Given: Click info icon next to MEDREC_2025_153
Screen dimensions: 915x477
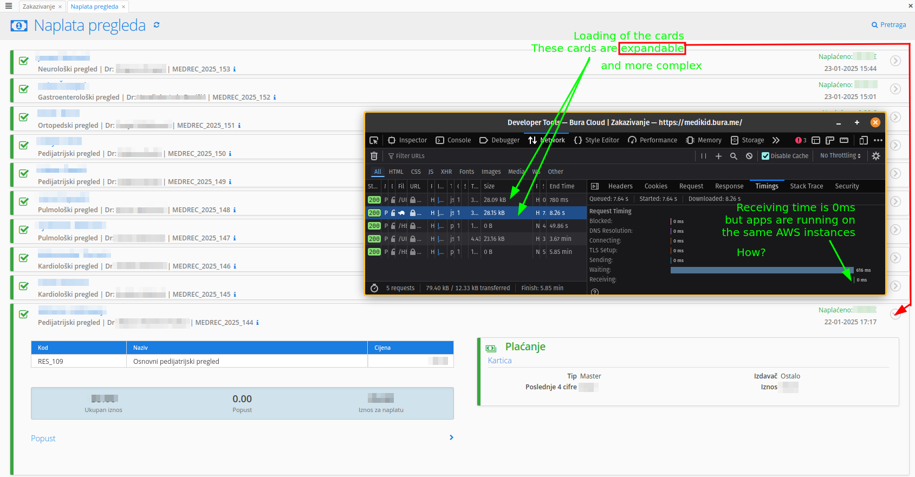Looking at the screenshot, I should pos(235,69).
